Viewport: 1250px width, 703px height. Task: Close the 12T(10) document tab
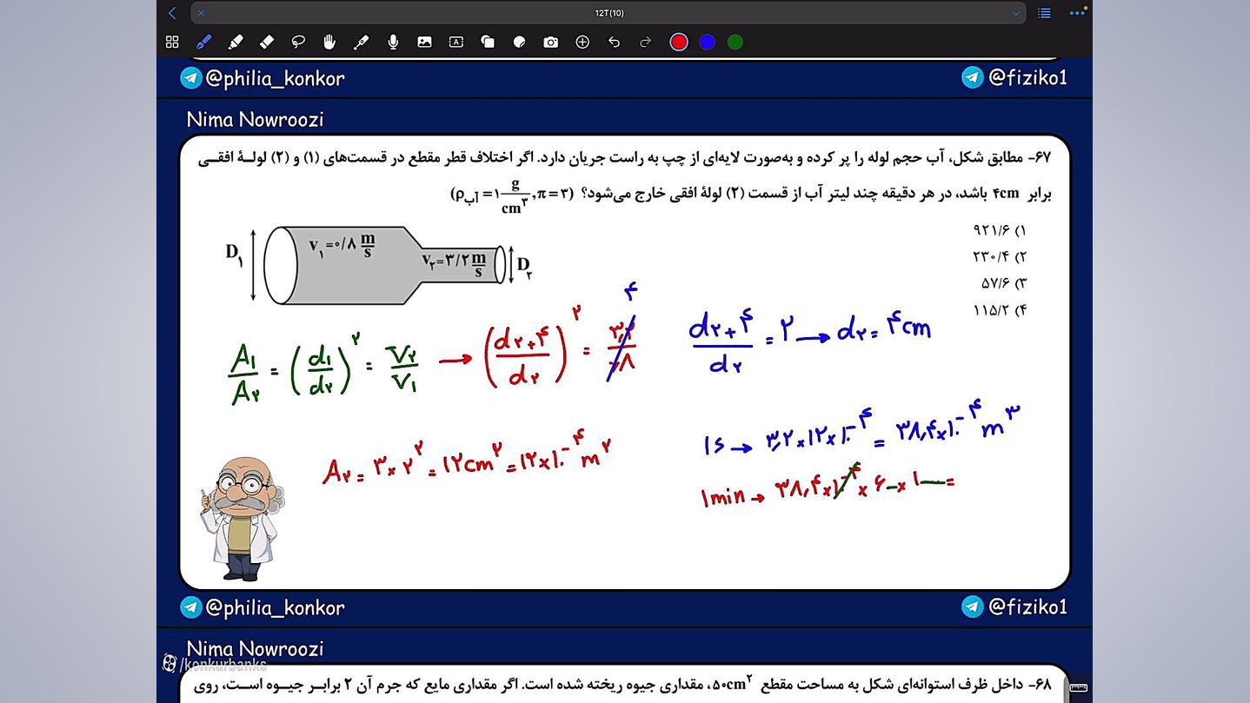pos(201,13)
